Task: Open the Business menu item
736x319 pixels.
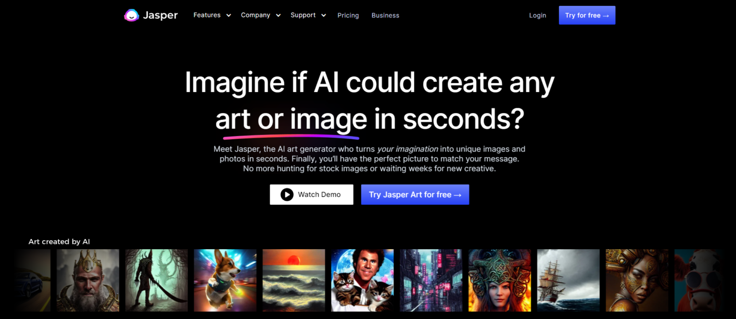Action: click(385, 15)
